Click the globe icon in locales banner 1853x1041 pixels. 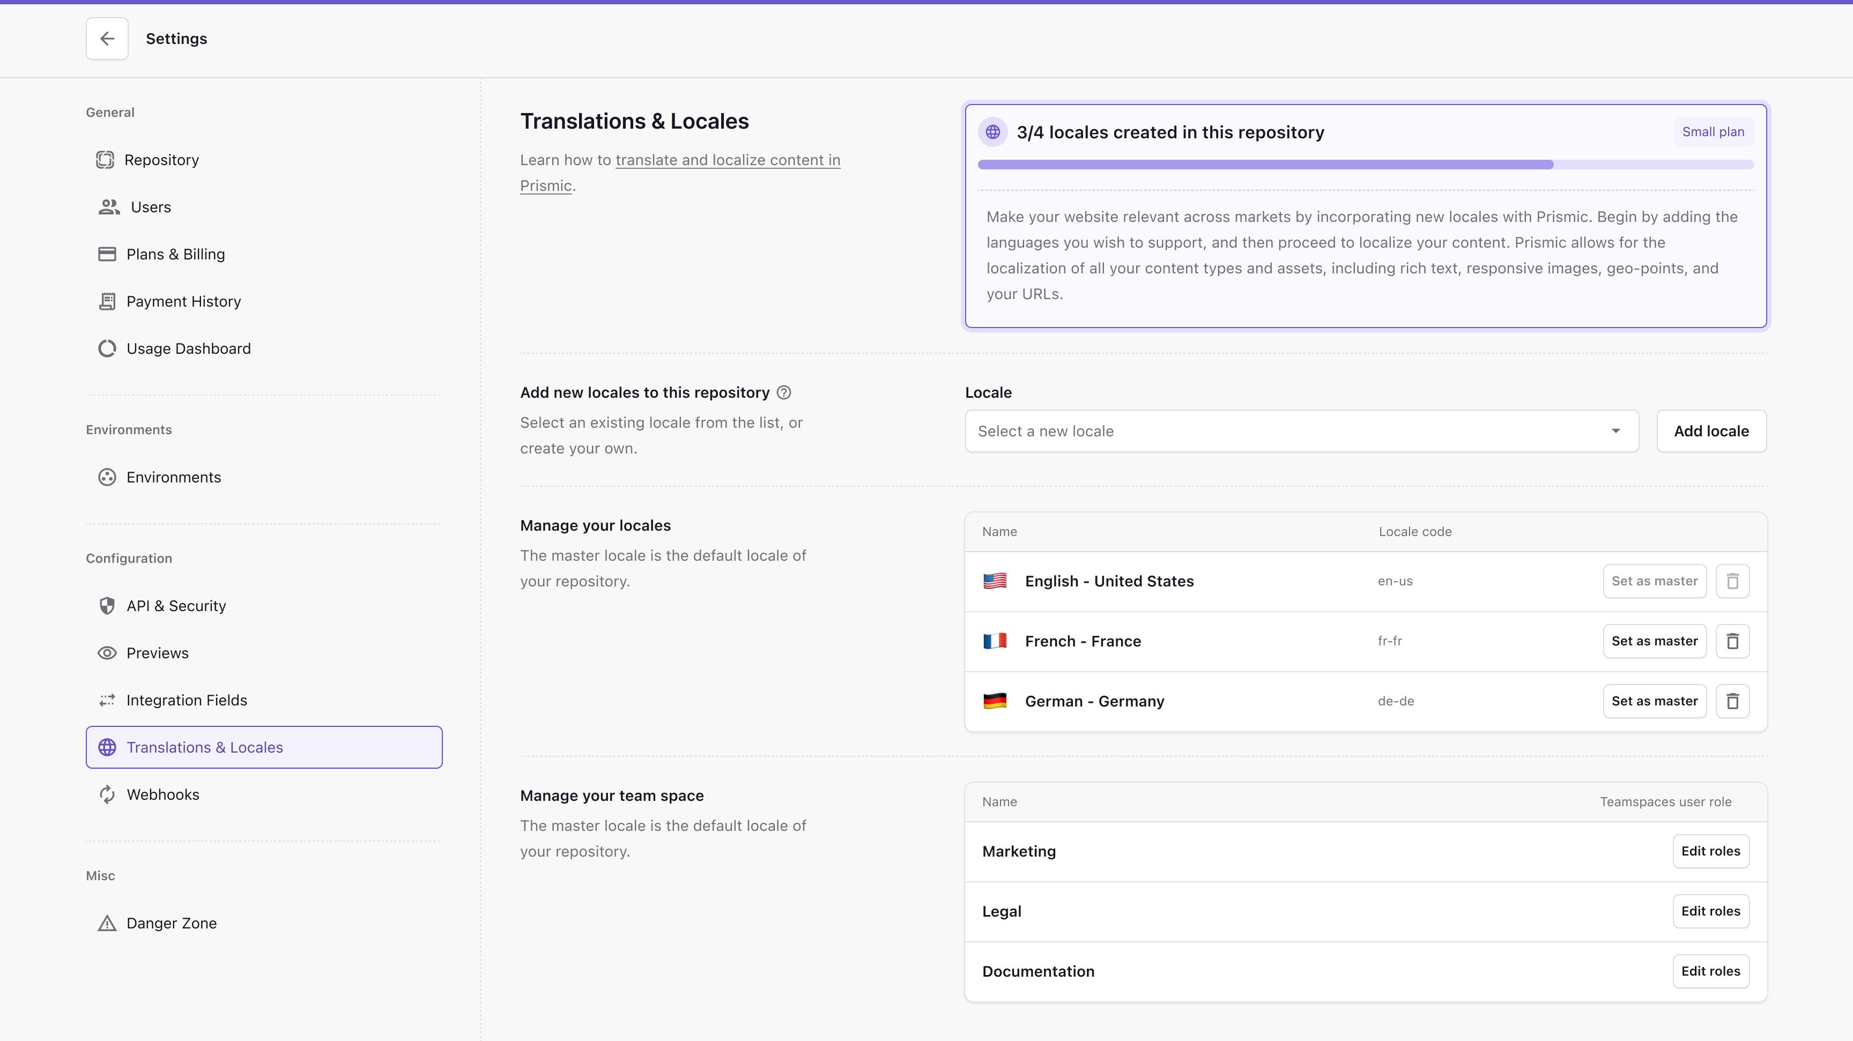[992, 131]
